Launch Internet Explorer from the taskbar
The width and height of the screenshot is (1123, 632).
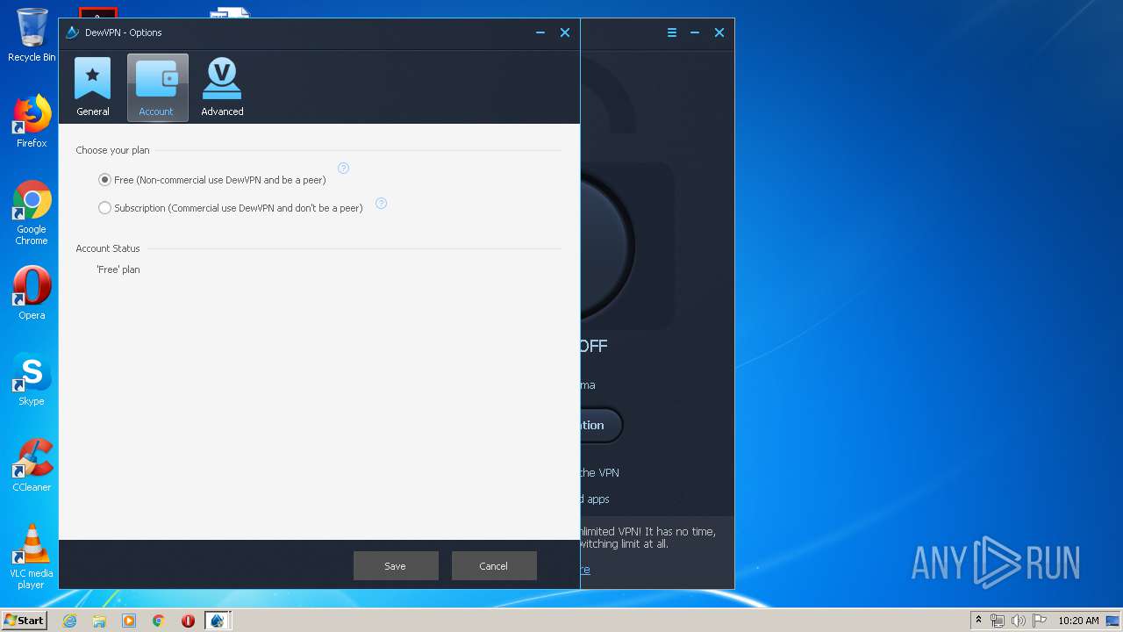coord(69,621)
